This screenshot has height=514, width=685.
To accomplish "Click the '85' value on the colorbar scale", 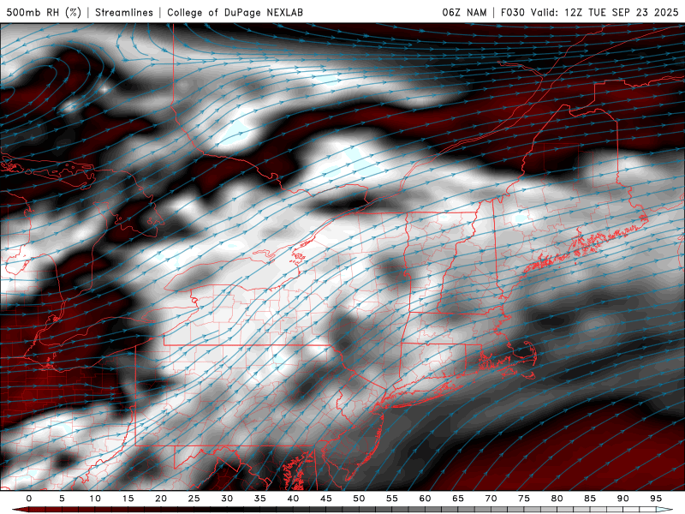I will point(590,499).
